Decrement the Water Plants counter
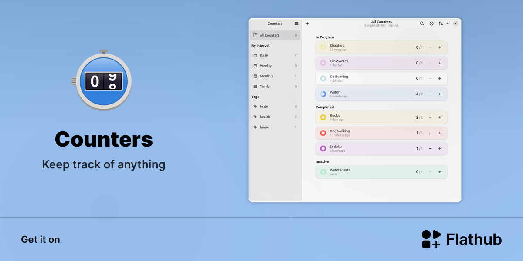 pyautogui.click(x=430, y=172)
